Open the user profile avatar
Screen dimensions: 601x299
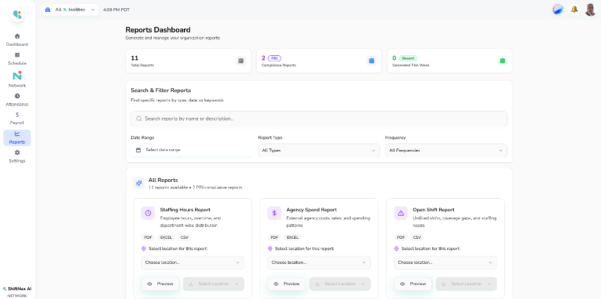click(x=590, y=9)
